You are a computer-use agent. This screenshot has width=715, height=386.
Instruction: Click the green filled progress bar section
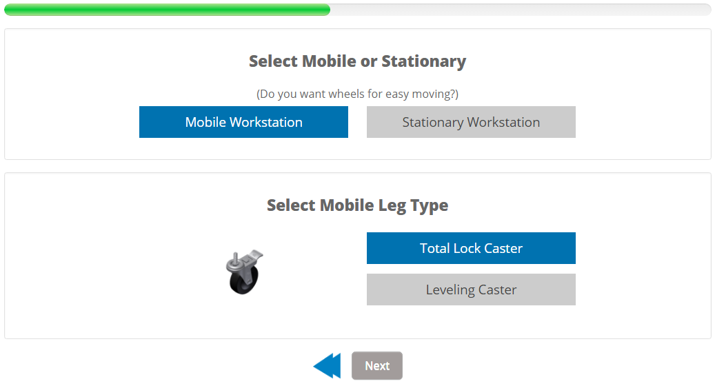tap(167, 10)
